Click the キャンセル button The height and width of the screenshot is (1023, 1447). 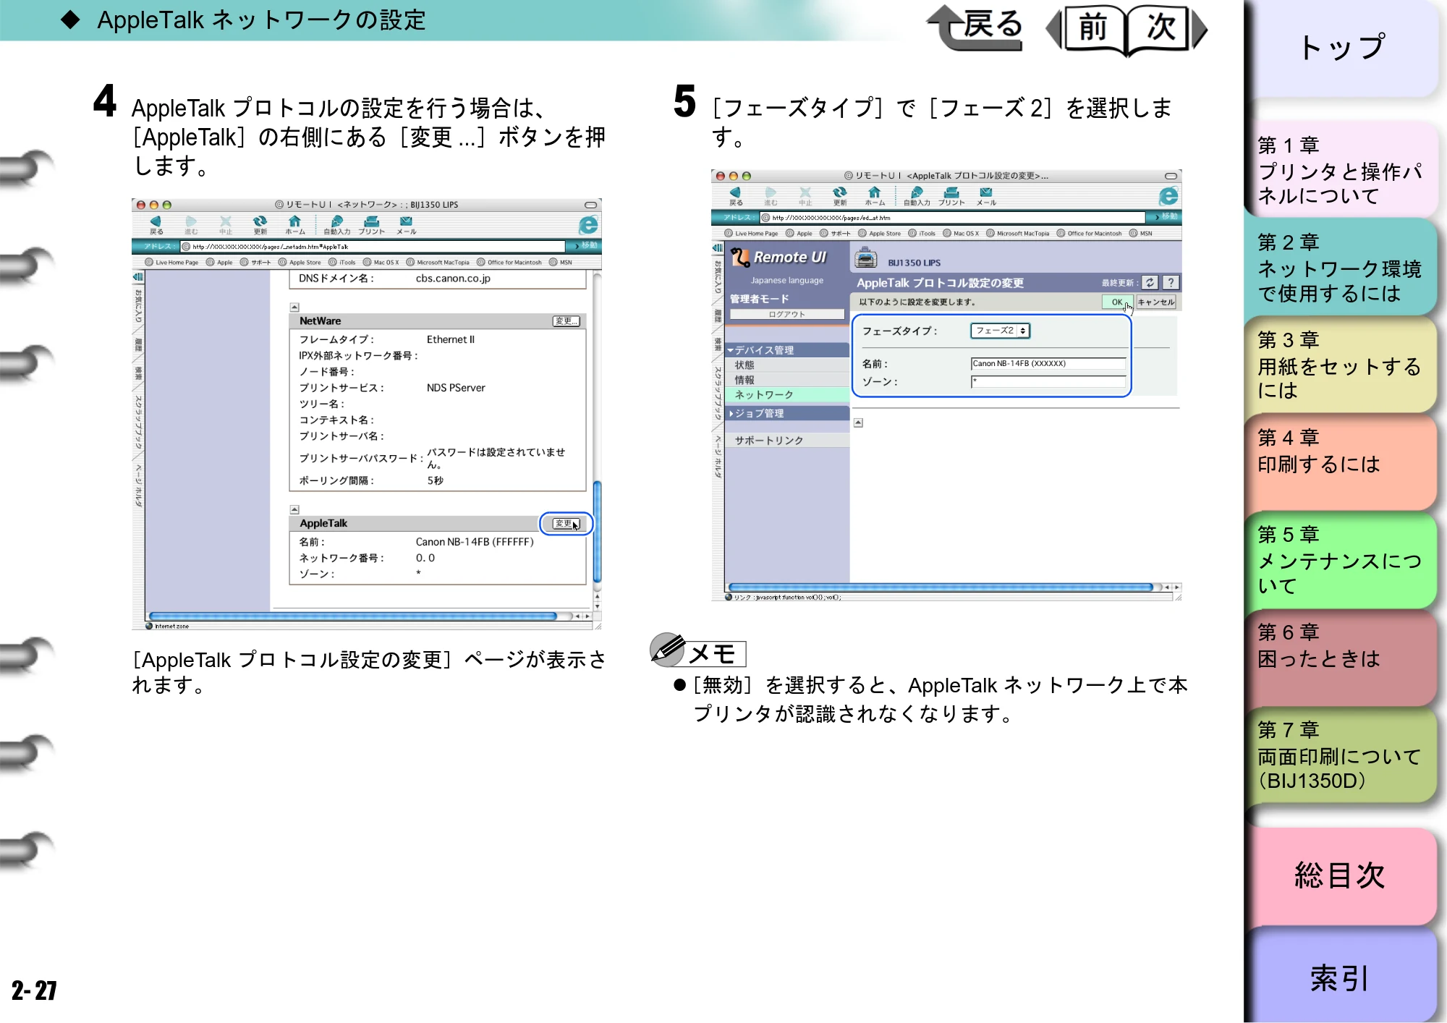pyautogui.click(x=1155, y=302)
